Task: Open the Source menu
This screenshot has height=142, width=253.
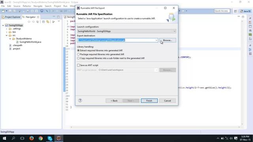Action: click(x=17, y=6)
